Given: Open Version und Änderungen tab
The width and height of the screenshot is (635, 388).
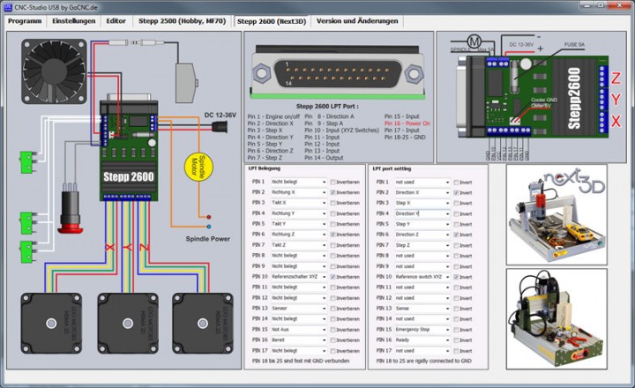Looking at the screenshot, I should tap(357, 21).
